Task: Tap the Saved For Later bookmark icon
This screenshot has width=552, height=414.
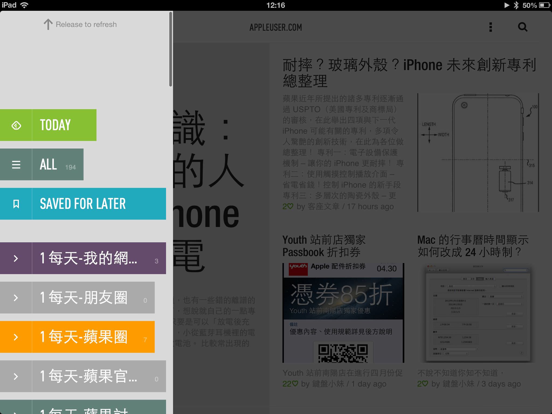Action: (x=16, y=204)
